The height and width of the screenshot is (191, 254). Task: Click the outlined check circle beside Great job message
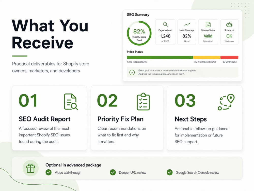132,72
